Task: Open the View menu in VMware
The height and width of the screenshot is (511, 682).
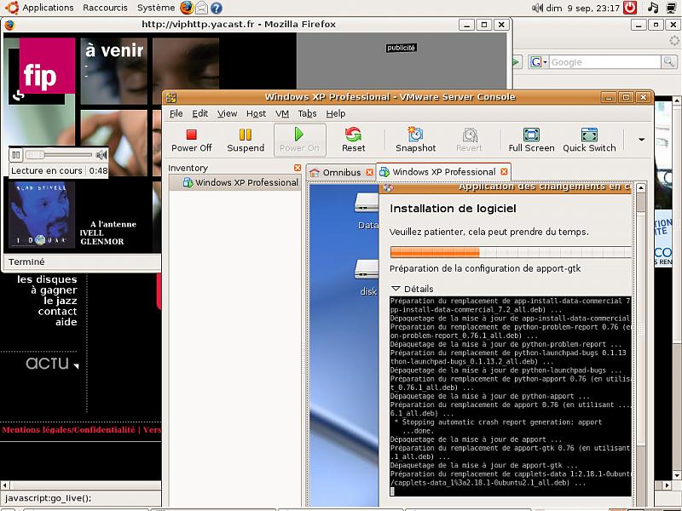Action: pyautogui.click(x=227, y=113)
